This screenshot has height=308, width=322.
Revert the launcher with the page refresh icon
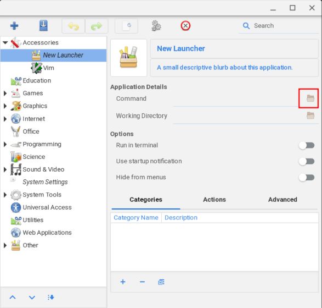pos(127,26)
